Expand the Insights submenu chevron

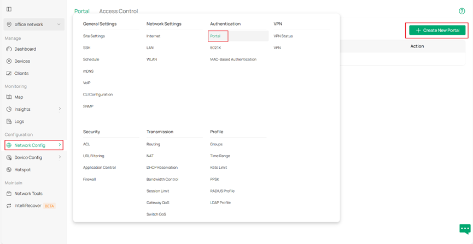pos(60,109)
